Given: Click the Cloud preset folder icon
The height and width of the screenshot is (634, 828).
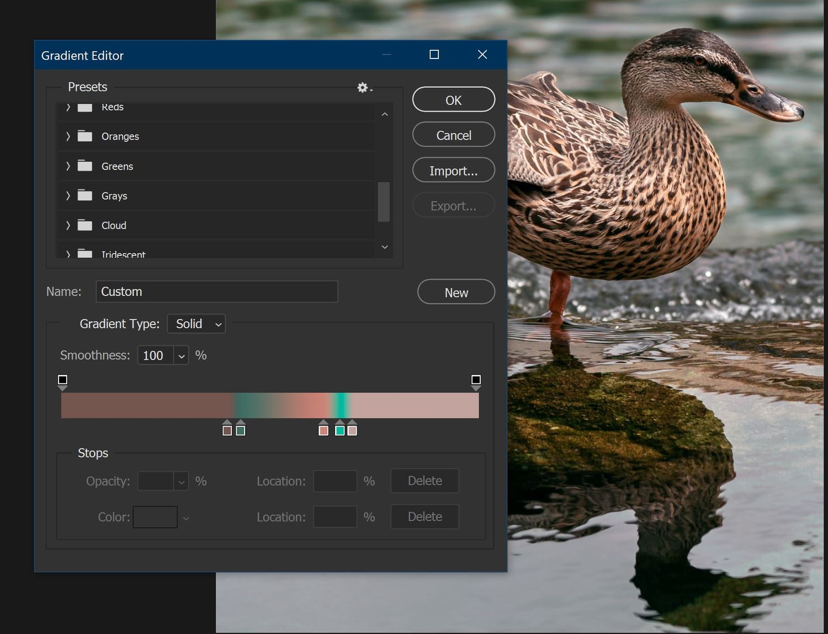Looking at the screenshot, I should pyautogui.click(x=84, y=225).
